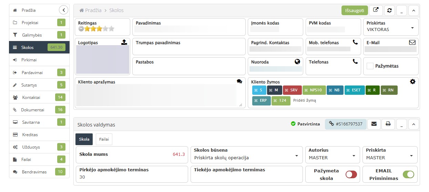
Task: Click the refresh icon in header
Action: point(389,10)
